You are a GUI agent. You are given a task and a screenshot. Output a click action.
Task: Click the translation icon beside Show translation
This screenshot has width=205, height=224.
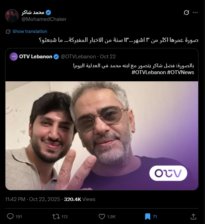tap(8, 31)
